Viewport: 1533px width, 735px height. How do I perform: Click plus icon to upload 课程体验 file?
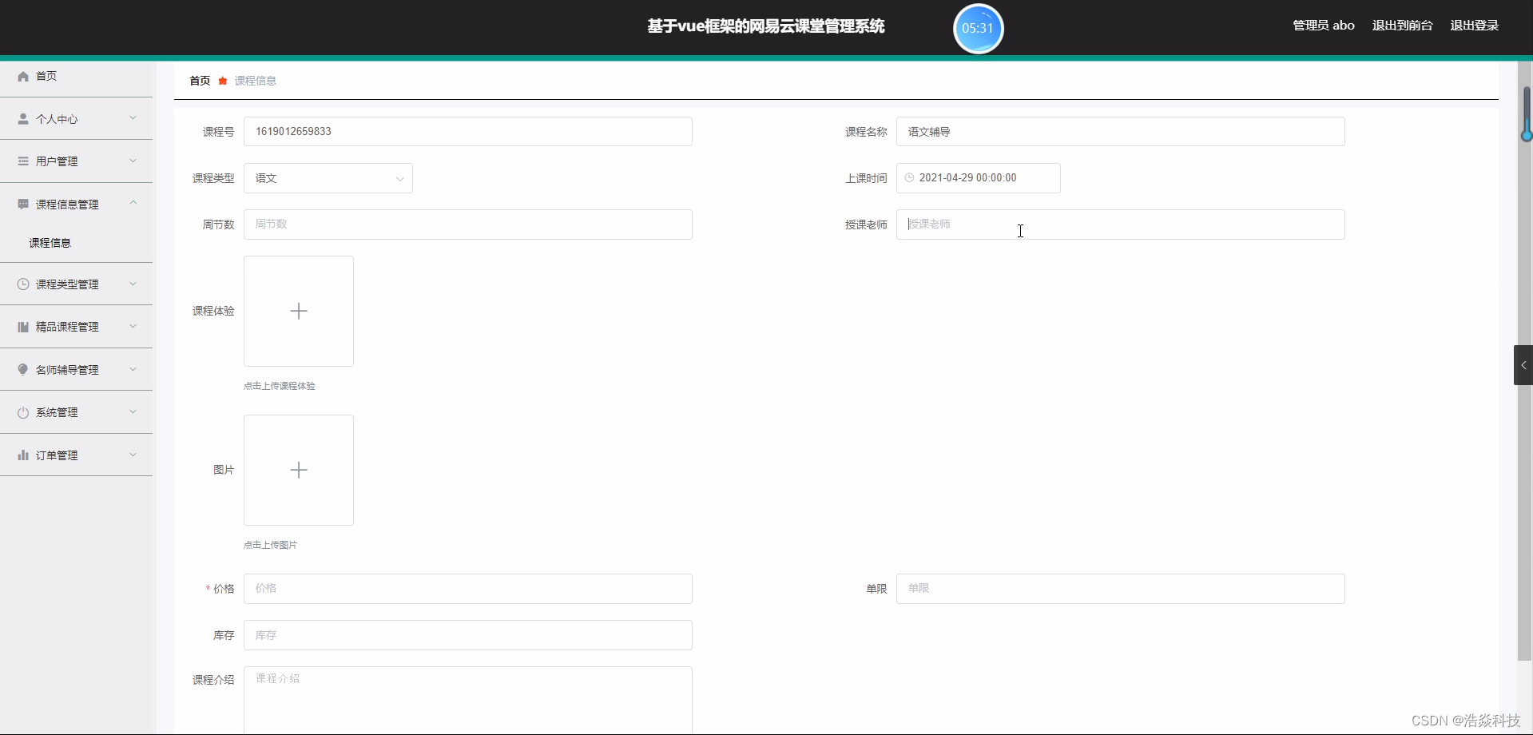(x=298, y=311)
